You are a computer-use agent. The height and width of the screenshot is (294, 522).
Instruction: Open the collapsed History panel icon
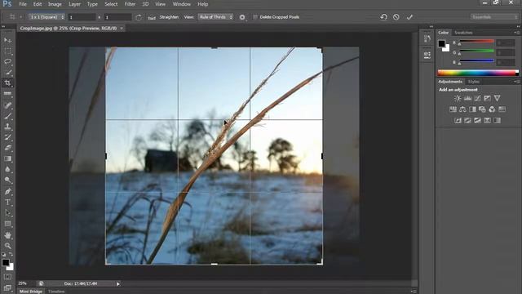[427, 38]
